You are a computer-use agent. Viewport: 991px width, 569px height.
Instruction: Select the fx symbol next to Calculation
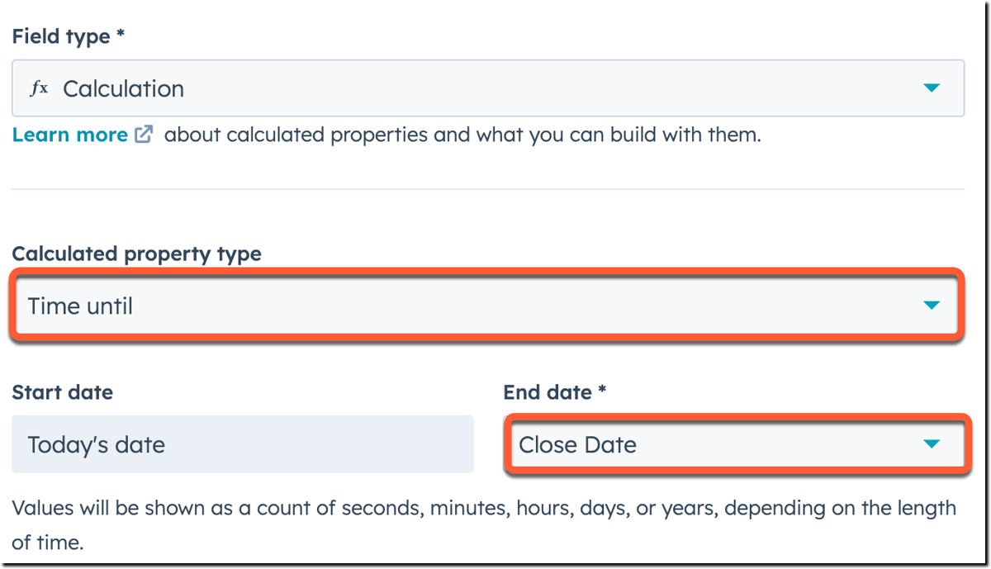tap(40, 88)
